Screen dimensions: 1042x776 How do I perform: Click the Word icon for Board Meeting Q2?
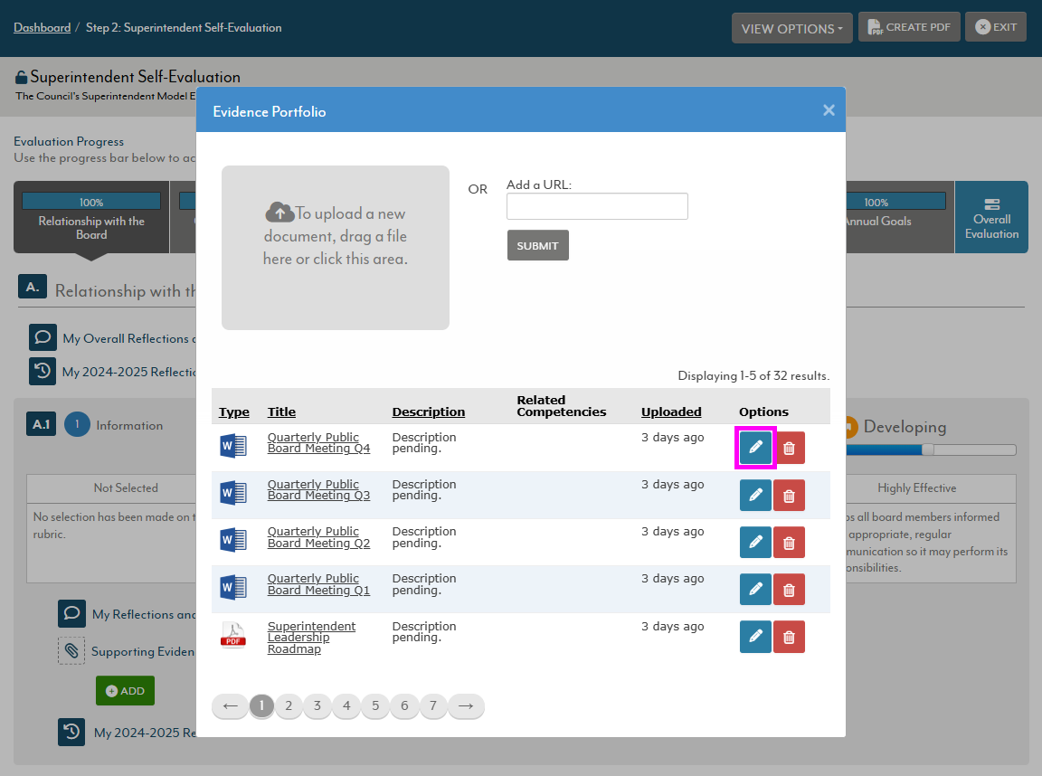233,541
